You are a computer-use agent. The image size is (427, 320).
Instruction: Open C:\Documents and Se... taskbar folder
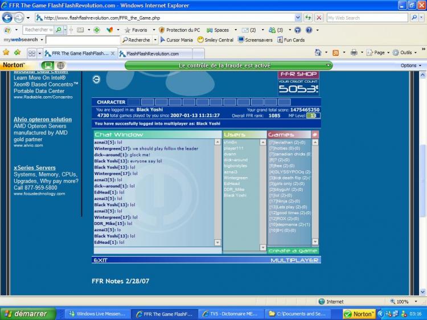pos(297,314)
